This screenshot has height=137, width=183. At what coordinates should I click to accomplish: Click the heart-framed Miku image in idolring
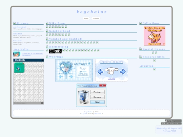pos(66,67)
